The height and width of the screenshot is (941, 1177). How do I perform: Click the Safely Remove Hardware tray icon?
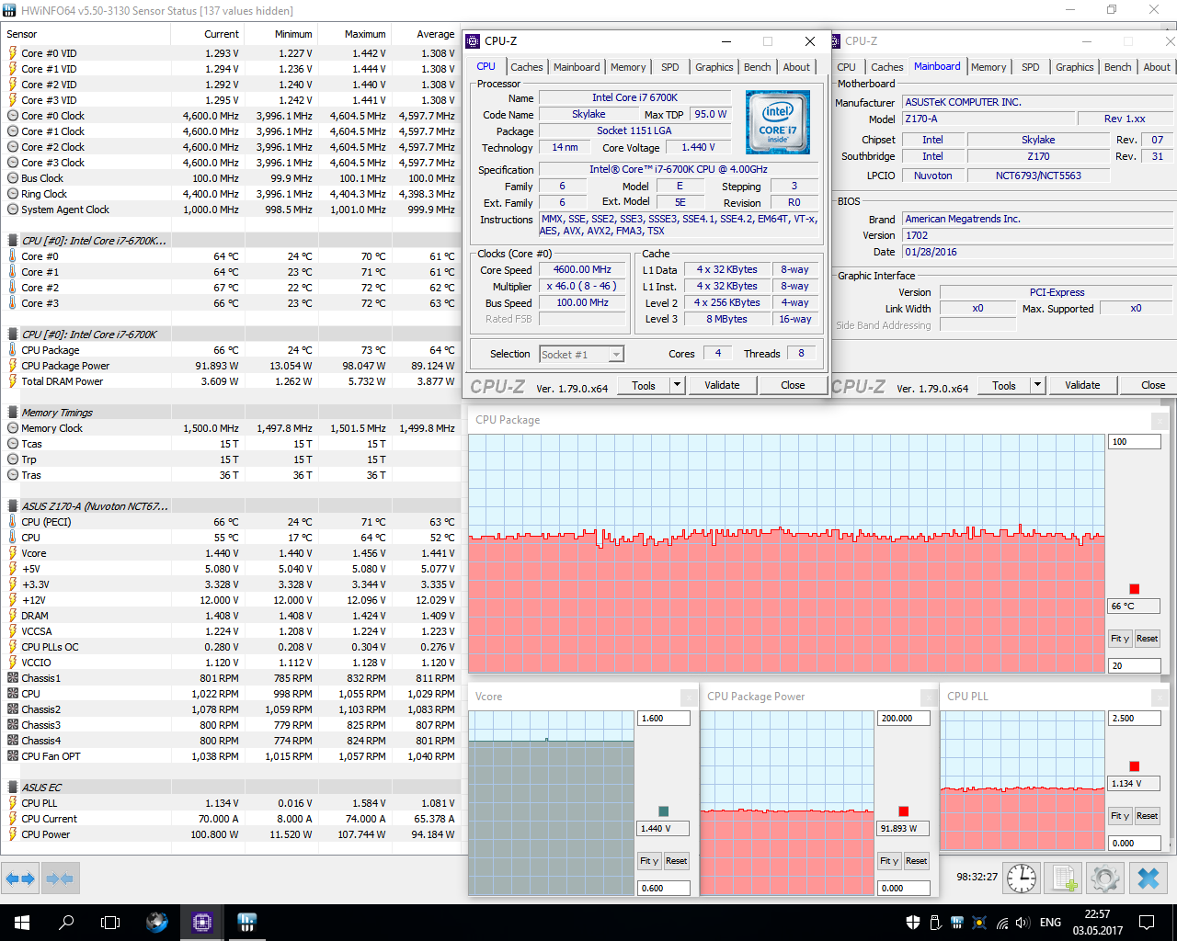click(935, 923)
